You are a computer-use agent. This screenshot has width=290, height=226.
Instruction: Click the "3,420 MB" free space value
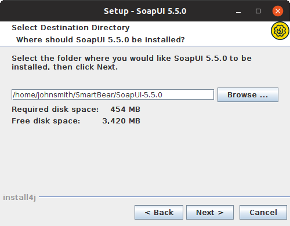[x=121, y=121]
